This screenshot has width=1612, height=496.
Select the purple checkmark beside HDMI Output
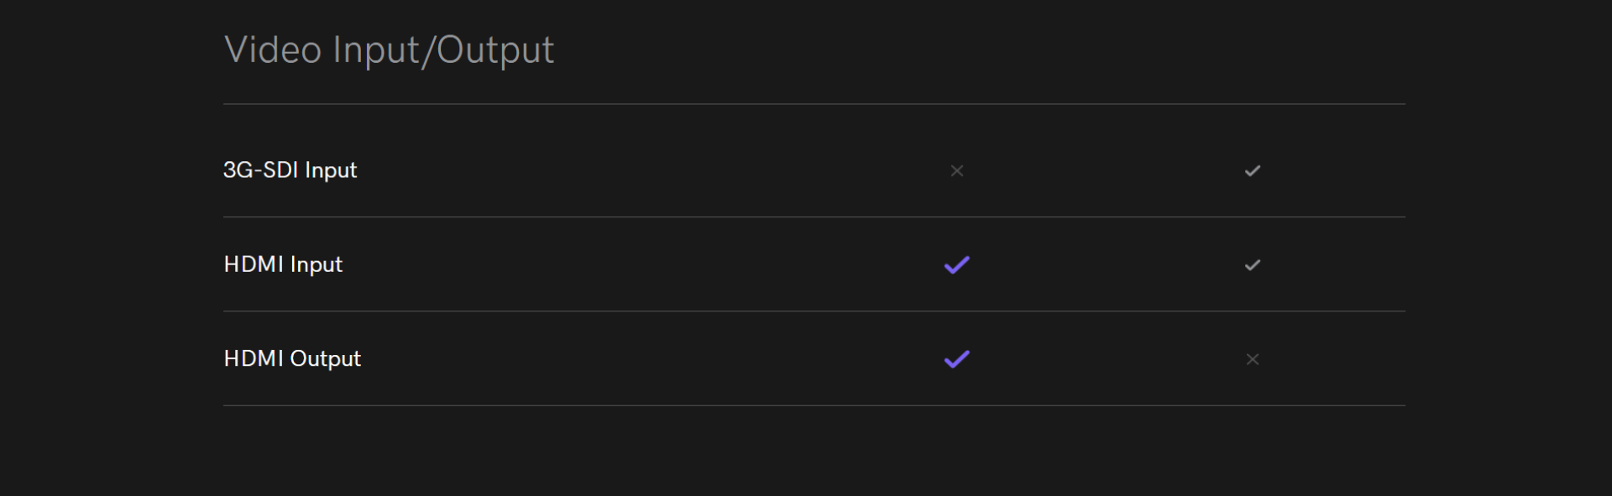click(957, 359)
